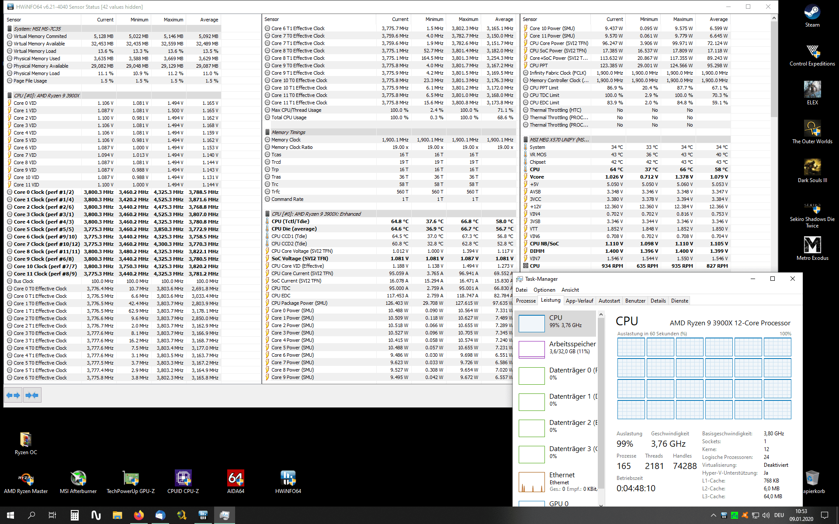Select the ELEX desktop shortcut
The image size is (839, 524).
click(812, 93)
